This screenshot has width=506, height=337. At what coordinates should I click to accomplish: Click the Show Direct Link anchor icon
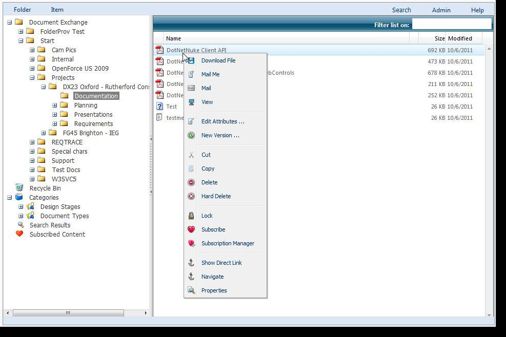[x=191, y=263]
